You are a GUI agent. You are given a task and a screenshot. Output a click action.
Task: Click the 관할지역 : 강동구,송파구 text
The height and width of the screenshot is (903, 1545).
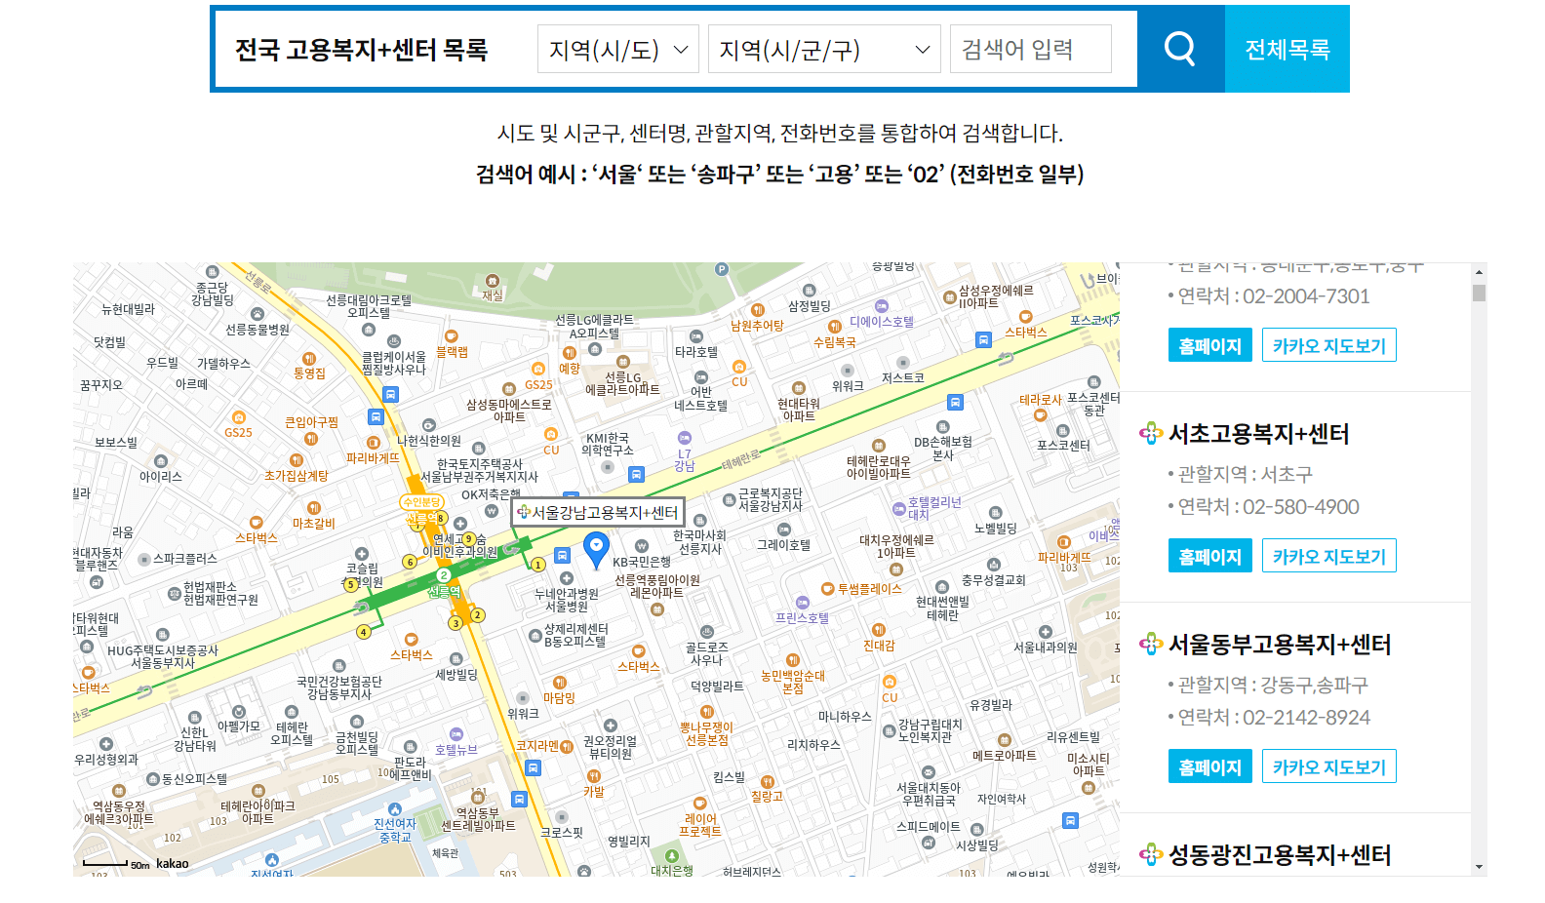coord(1273,685)
